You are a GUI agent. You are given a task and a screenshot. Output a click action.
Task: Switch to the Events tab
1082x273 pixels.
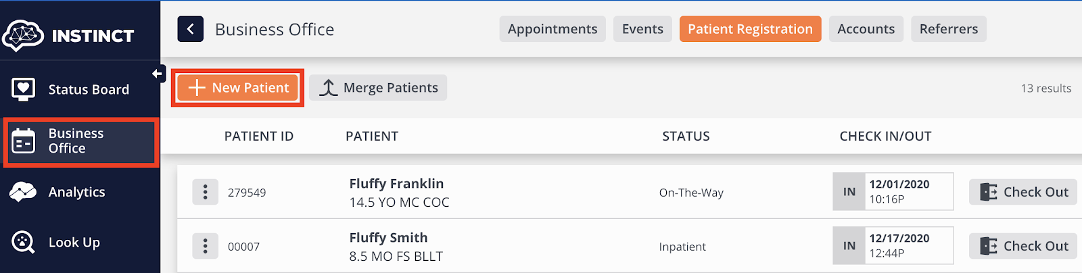point(642,29)
